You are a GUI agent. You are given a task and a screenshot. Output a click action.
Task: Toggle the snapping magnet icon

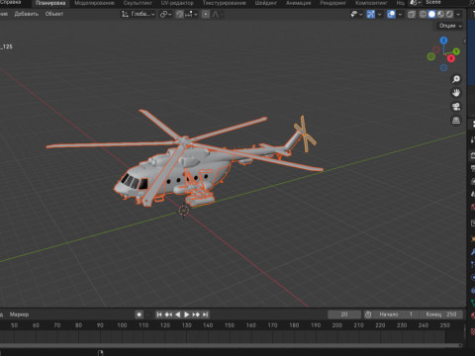(179, 14)
